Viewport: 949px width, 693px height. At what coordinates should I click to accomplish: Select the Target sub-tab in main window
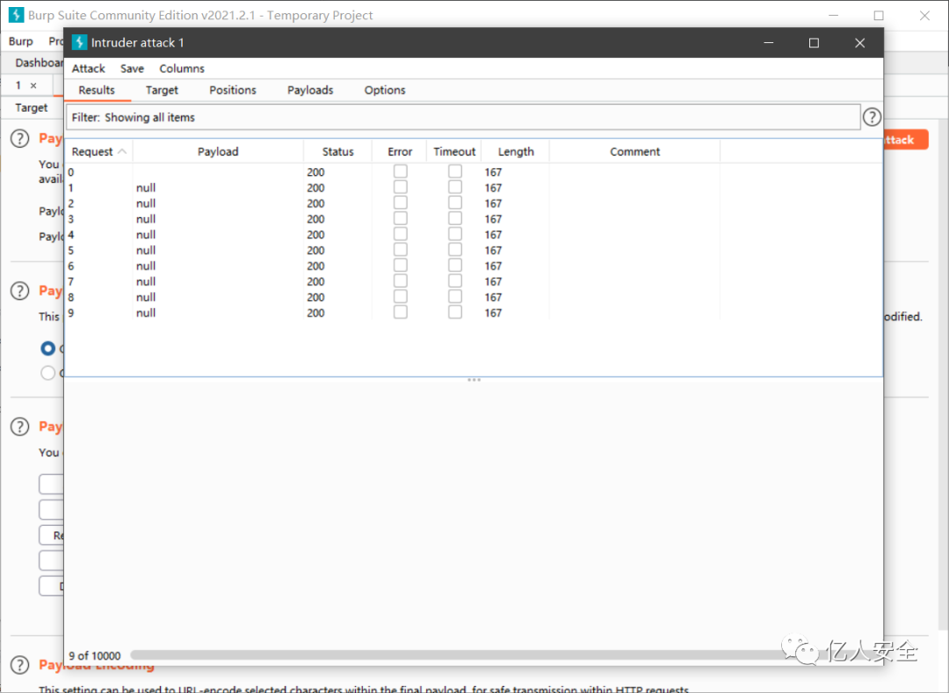tap(31, 107)
